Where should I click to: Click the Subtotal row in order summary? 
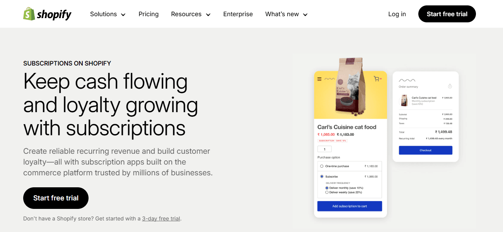coord(425,114)
